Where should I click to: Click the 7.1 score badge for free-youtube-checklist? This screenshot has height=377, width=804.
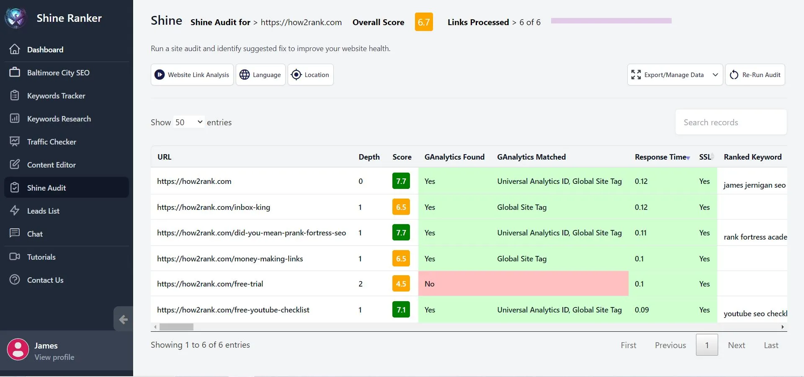tap(401, 310)
